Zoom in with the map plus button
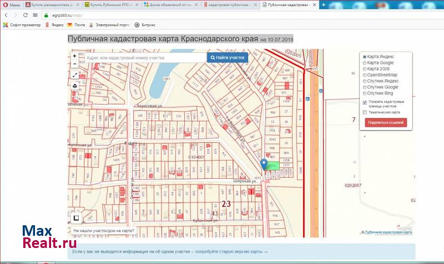This screenshot has width=444, height=264. point(74,56)
